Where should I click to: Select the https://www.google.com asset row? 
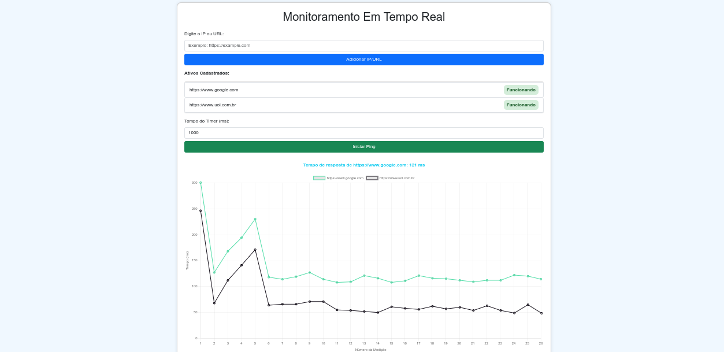363,90
